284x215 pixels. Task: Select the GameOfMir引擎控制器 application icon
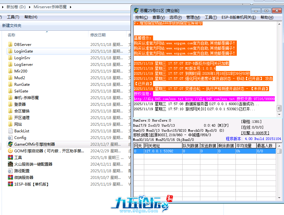coord(10,144)
